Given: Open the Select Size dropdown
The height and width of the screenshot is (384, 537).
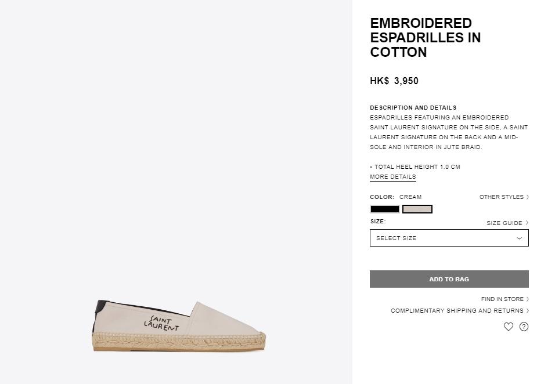Looking at the screenshot, I should pos(449,238).
